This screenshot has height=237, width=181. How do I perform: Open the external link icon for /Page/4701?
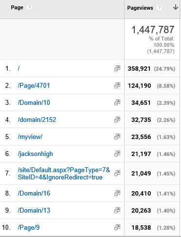117,85
